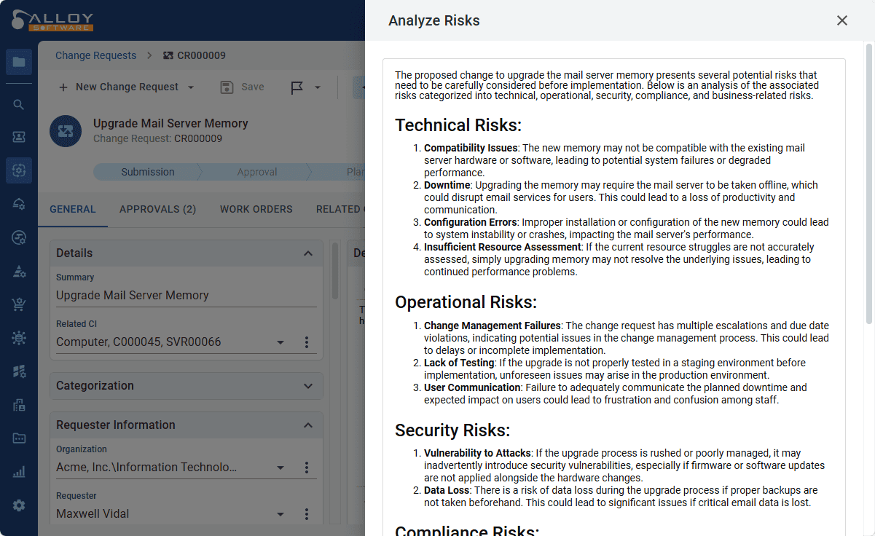875x536 pixels.
Task: Open the flag dropdown arrow
Action: [318, 87]
